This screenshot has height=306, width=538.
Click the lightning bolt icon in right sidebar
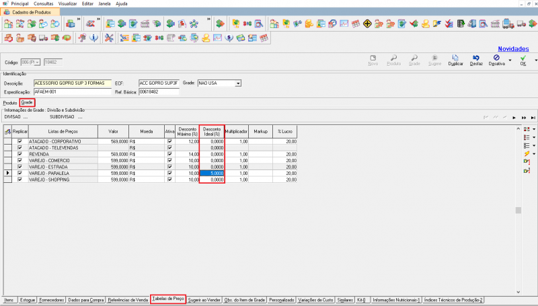click(525, 154)
